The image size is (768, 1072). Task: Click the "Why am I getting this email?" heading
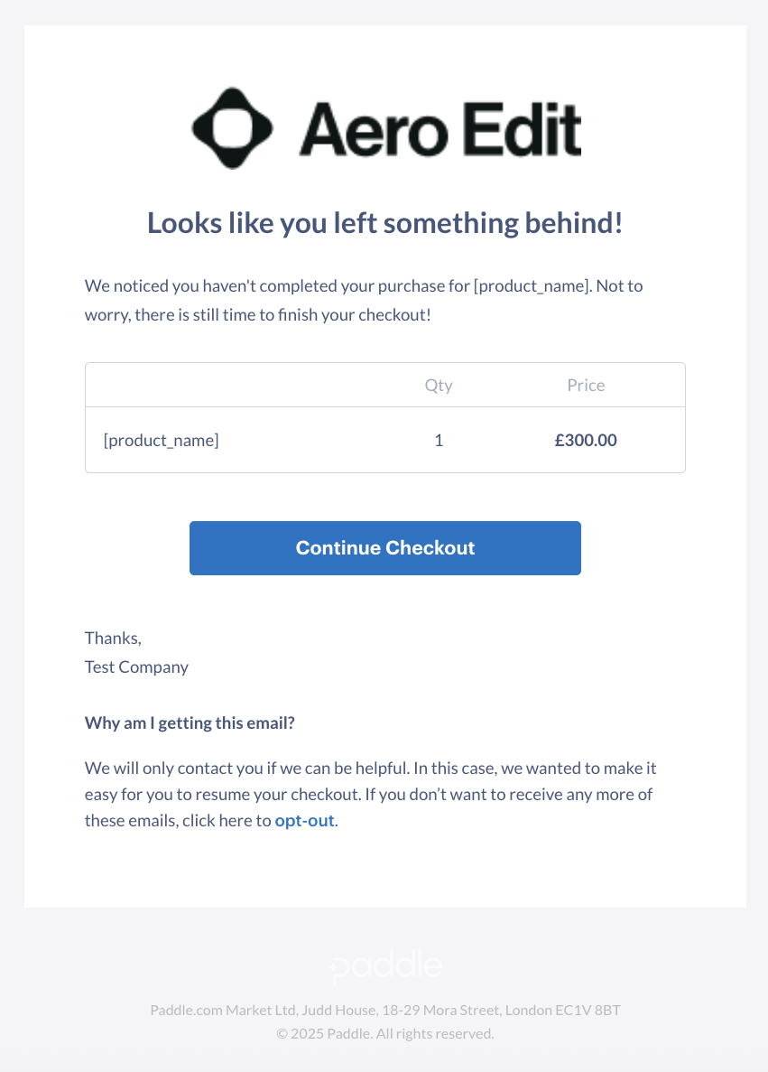point(190,723)
